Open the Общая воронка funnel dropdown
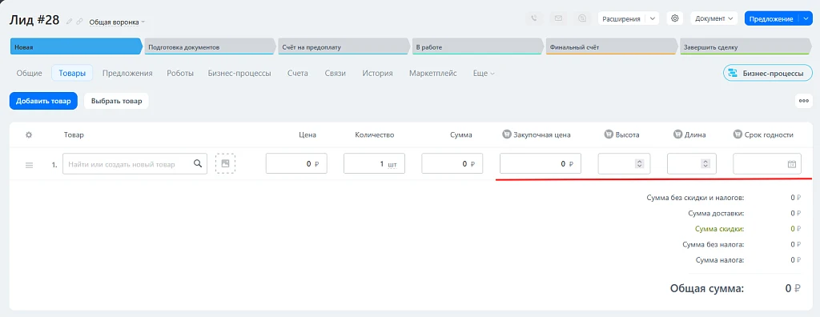Screen dimensions: 820x317 117,22
